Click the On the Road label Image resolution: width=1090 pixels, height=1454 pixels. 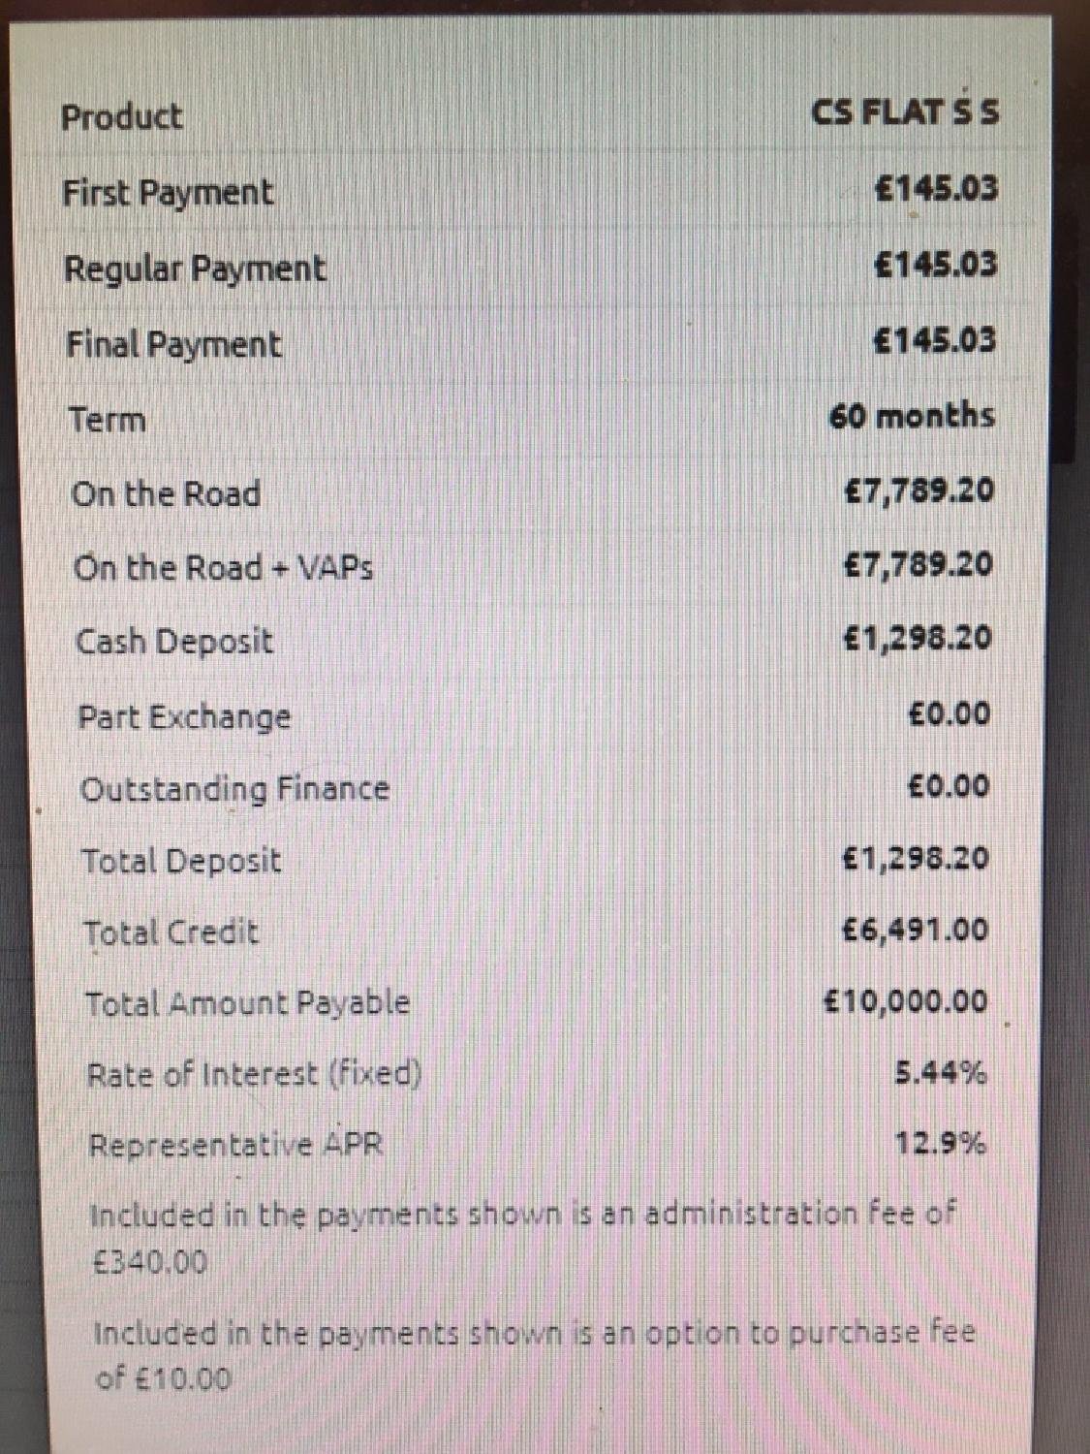(166, 494)
